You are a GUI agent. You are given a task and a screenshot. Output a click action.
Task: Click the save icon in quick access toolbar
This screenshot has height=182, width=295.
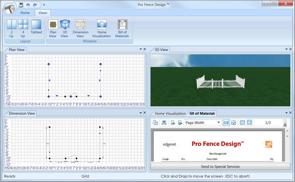[21, 5]
